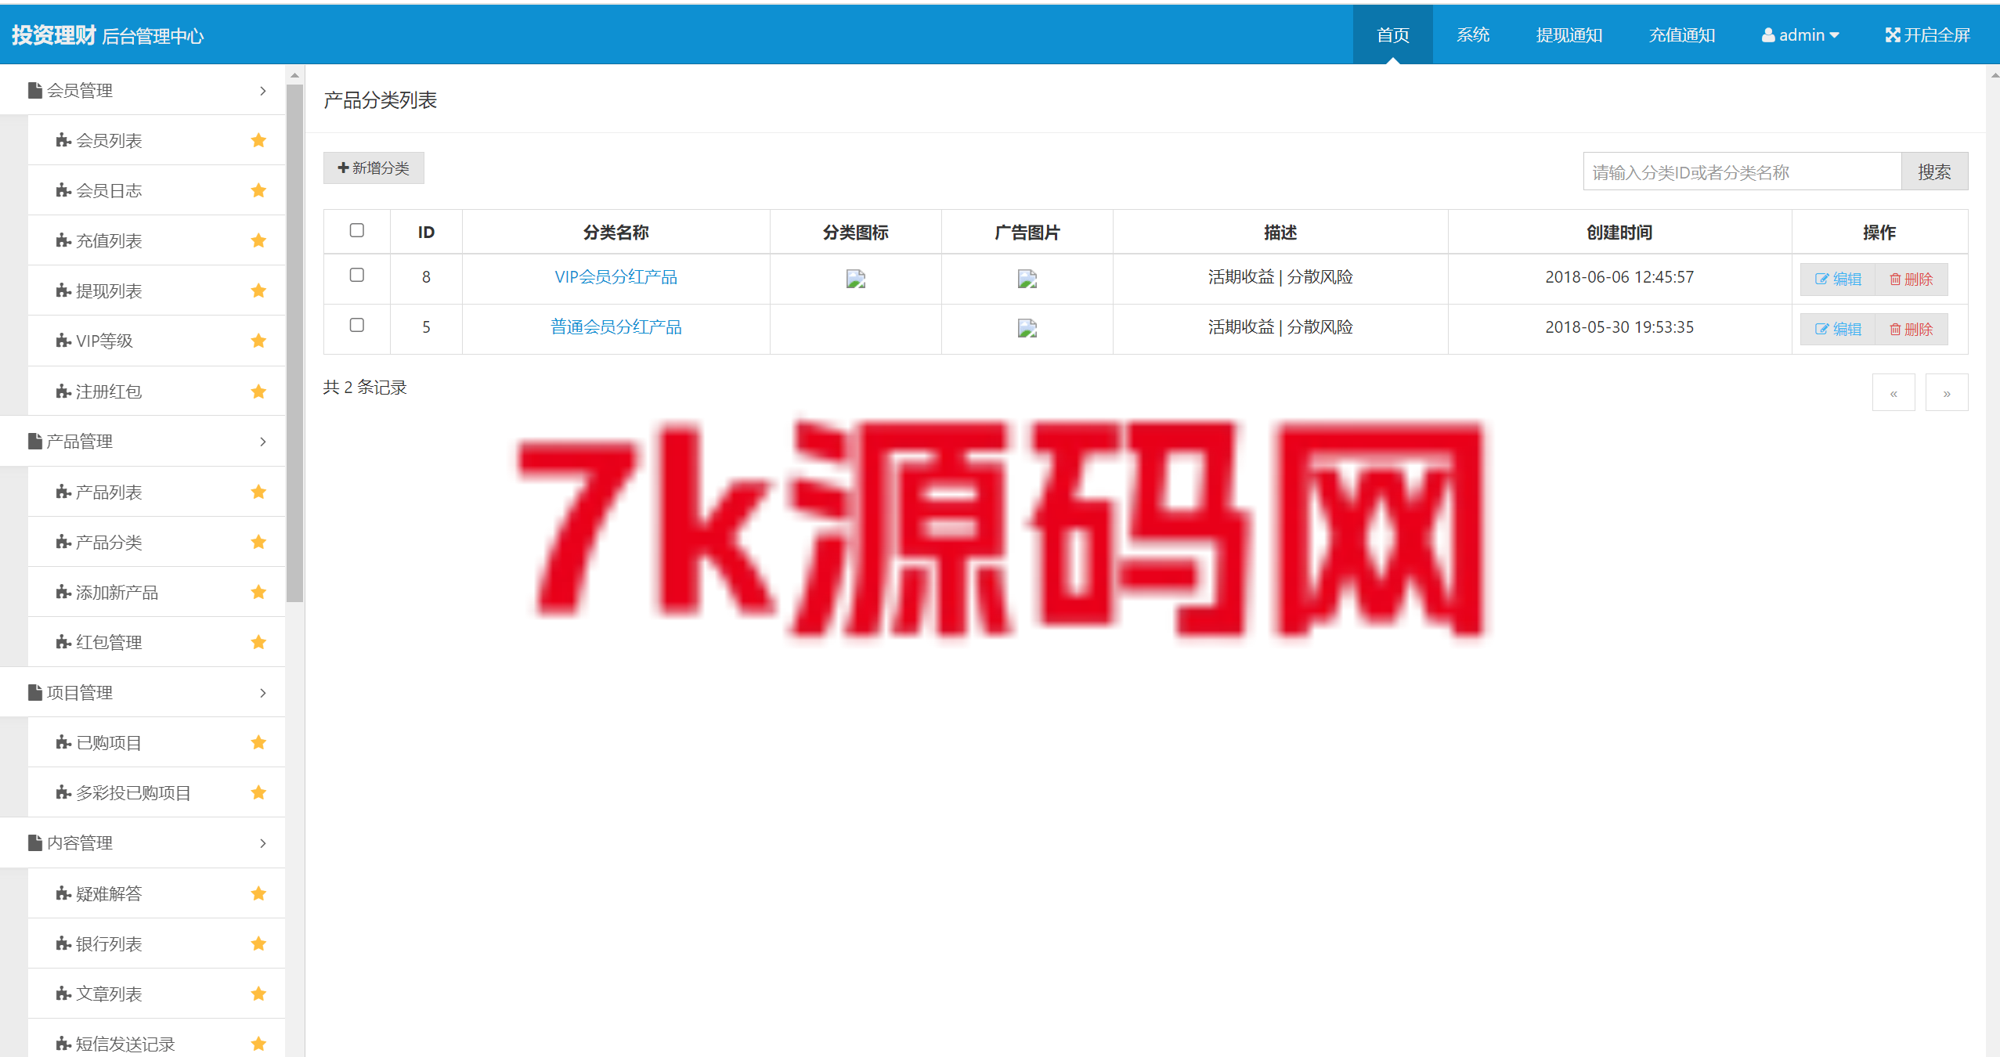Open the 普通会员分红产品 link
Screen dimensions: 2000x1057
pyautogui.click(x=616, y=327)
